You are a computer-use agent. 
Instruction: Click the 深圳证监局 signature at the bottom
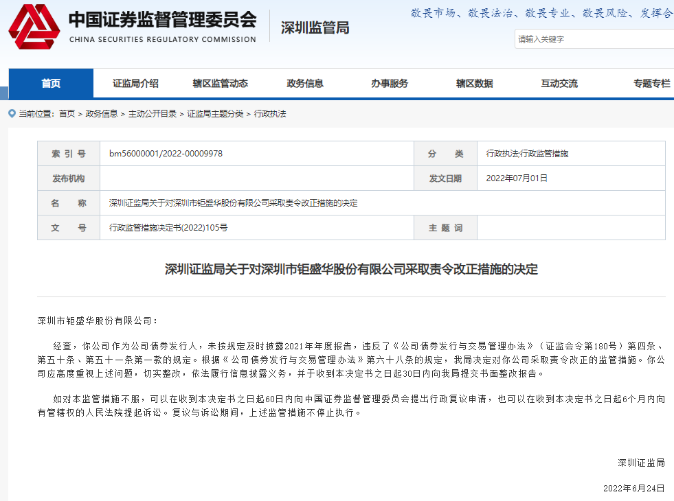(641, 463)
